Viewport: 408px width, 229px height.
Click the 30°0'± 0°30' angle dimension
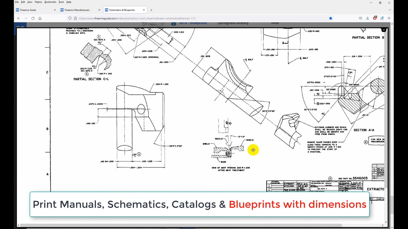[x=176, y=146]
